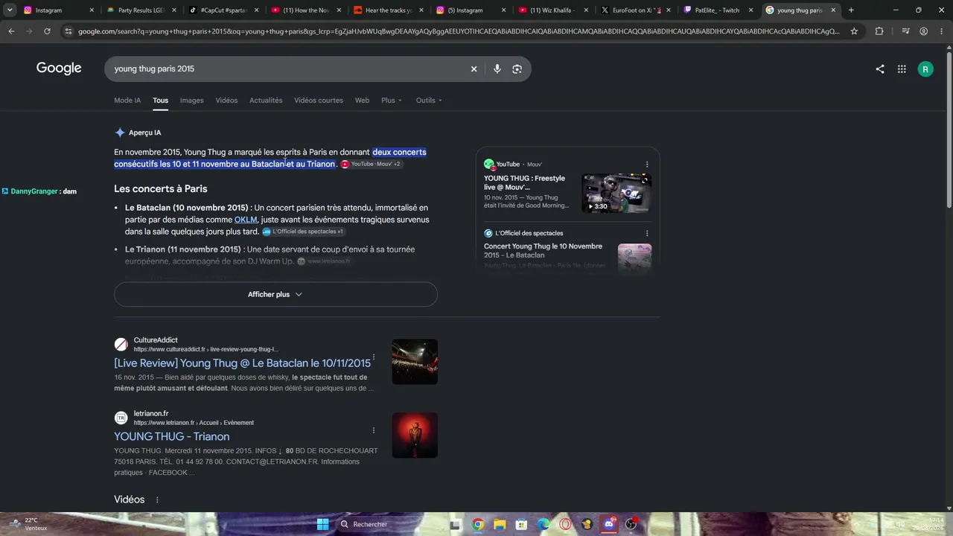Open the tab search dropdown
The image size is (953, 536).
tap(10, 10)
